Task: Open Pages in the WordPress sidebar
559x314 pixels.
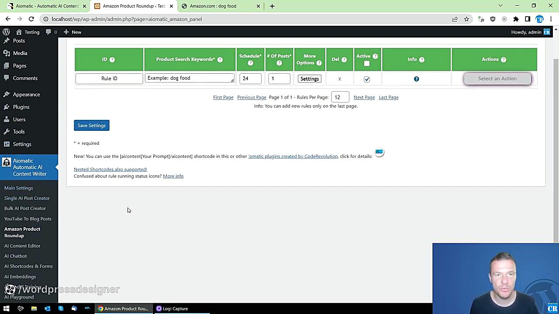Action: point(20,66)
